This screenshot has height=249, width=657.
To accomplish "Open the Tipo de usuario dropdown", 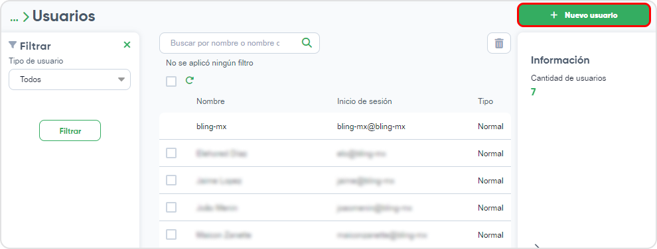I will click(x=70, y=79).
